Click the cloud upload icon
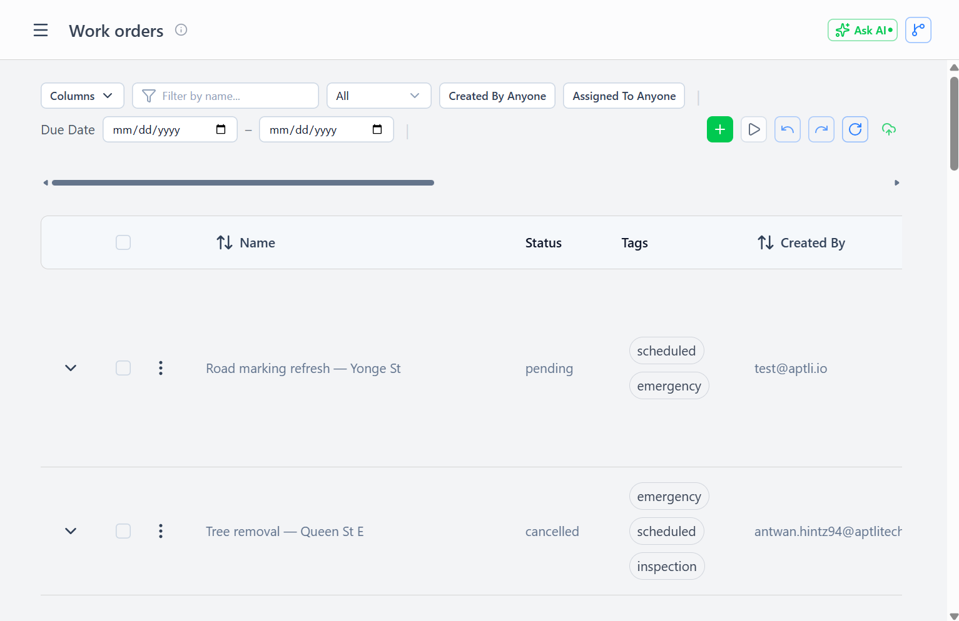Image resolution: width=959 pixels, height=621 pixels. (888, 129)
